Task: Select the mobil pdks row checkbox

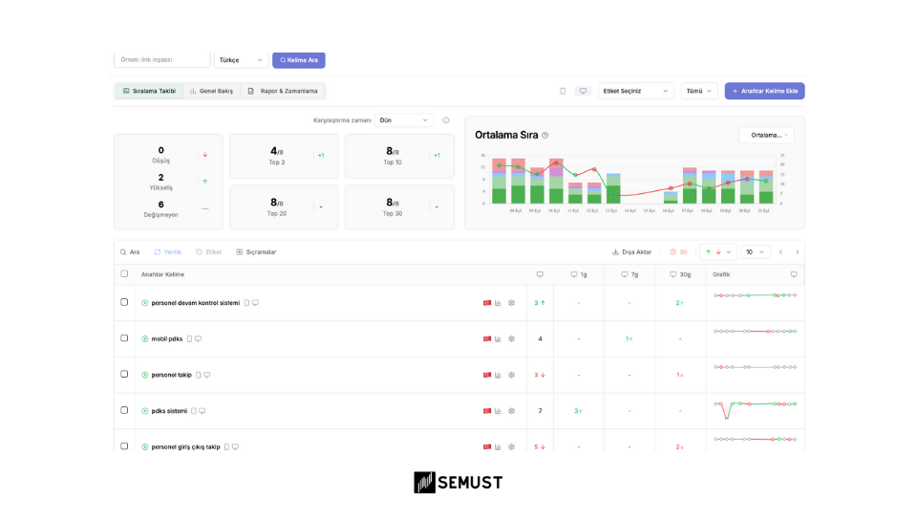Action: 124,338
